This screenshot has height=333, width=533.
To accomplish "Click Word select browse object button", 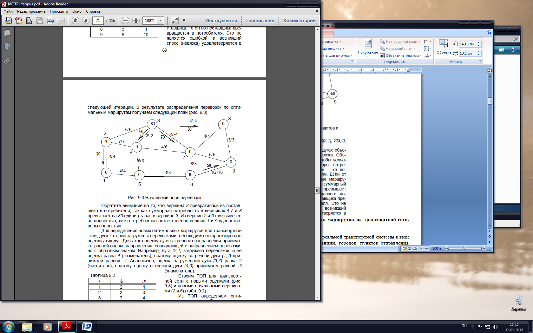I will [490, 236].
